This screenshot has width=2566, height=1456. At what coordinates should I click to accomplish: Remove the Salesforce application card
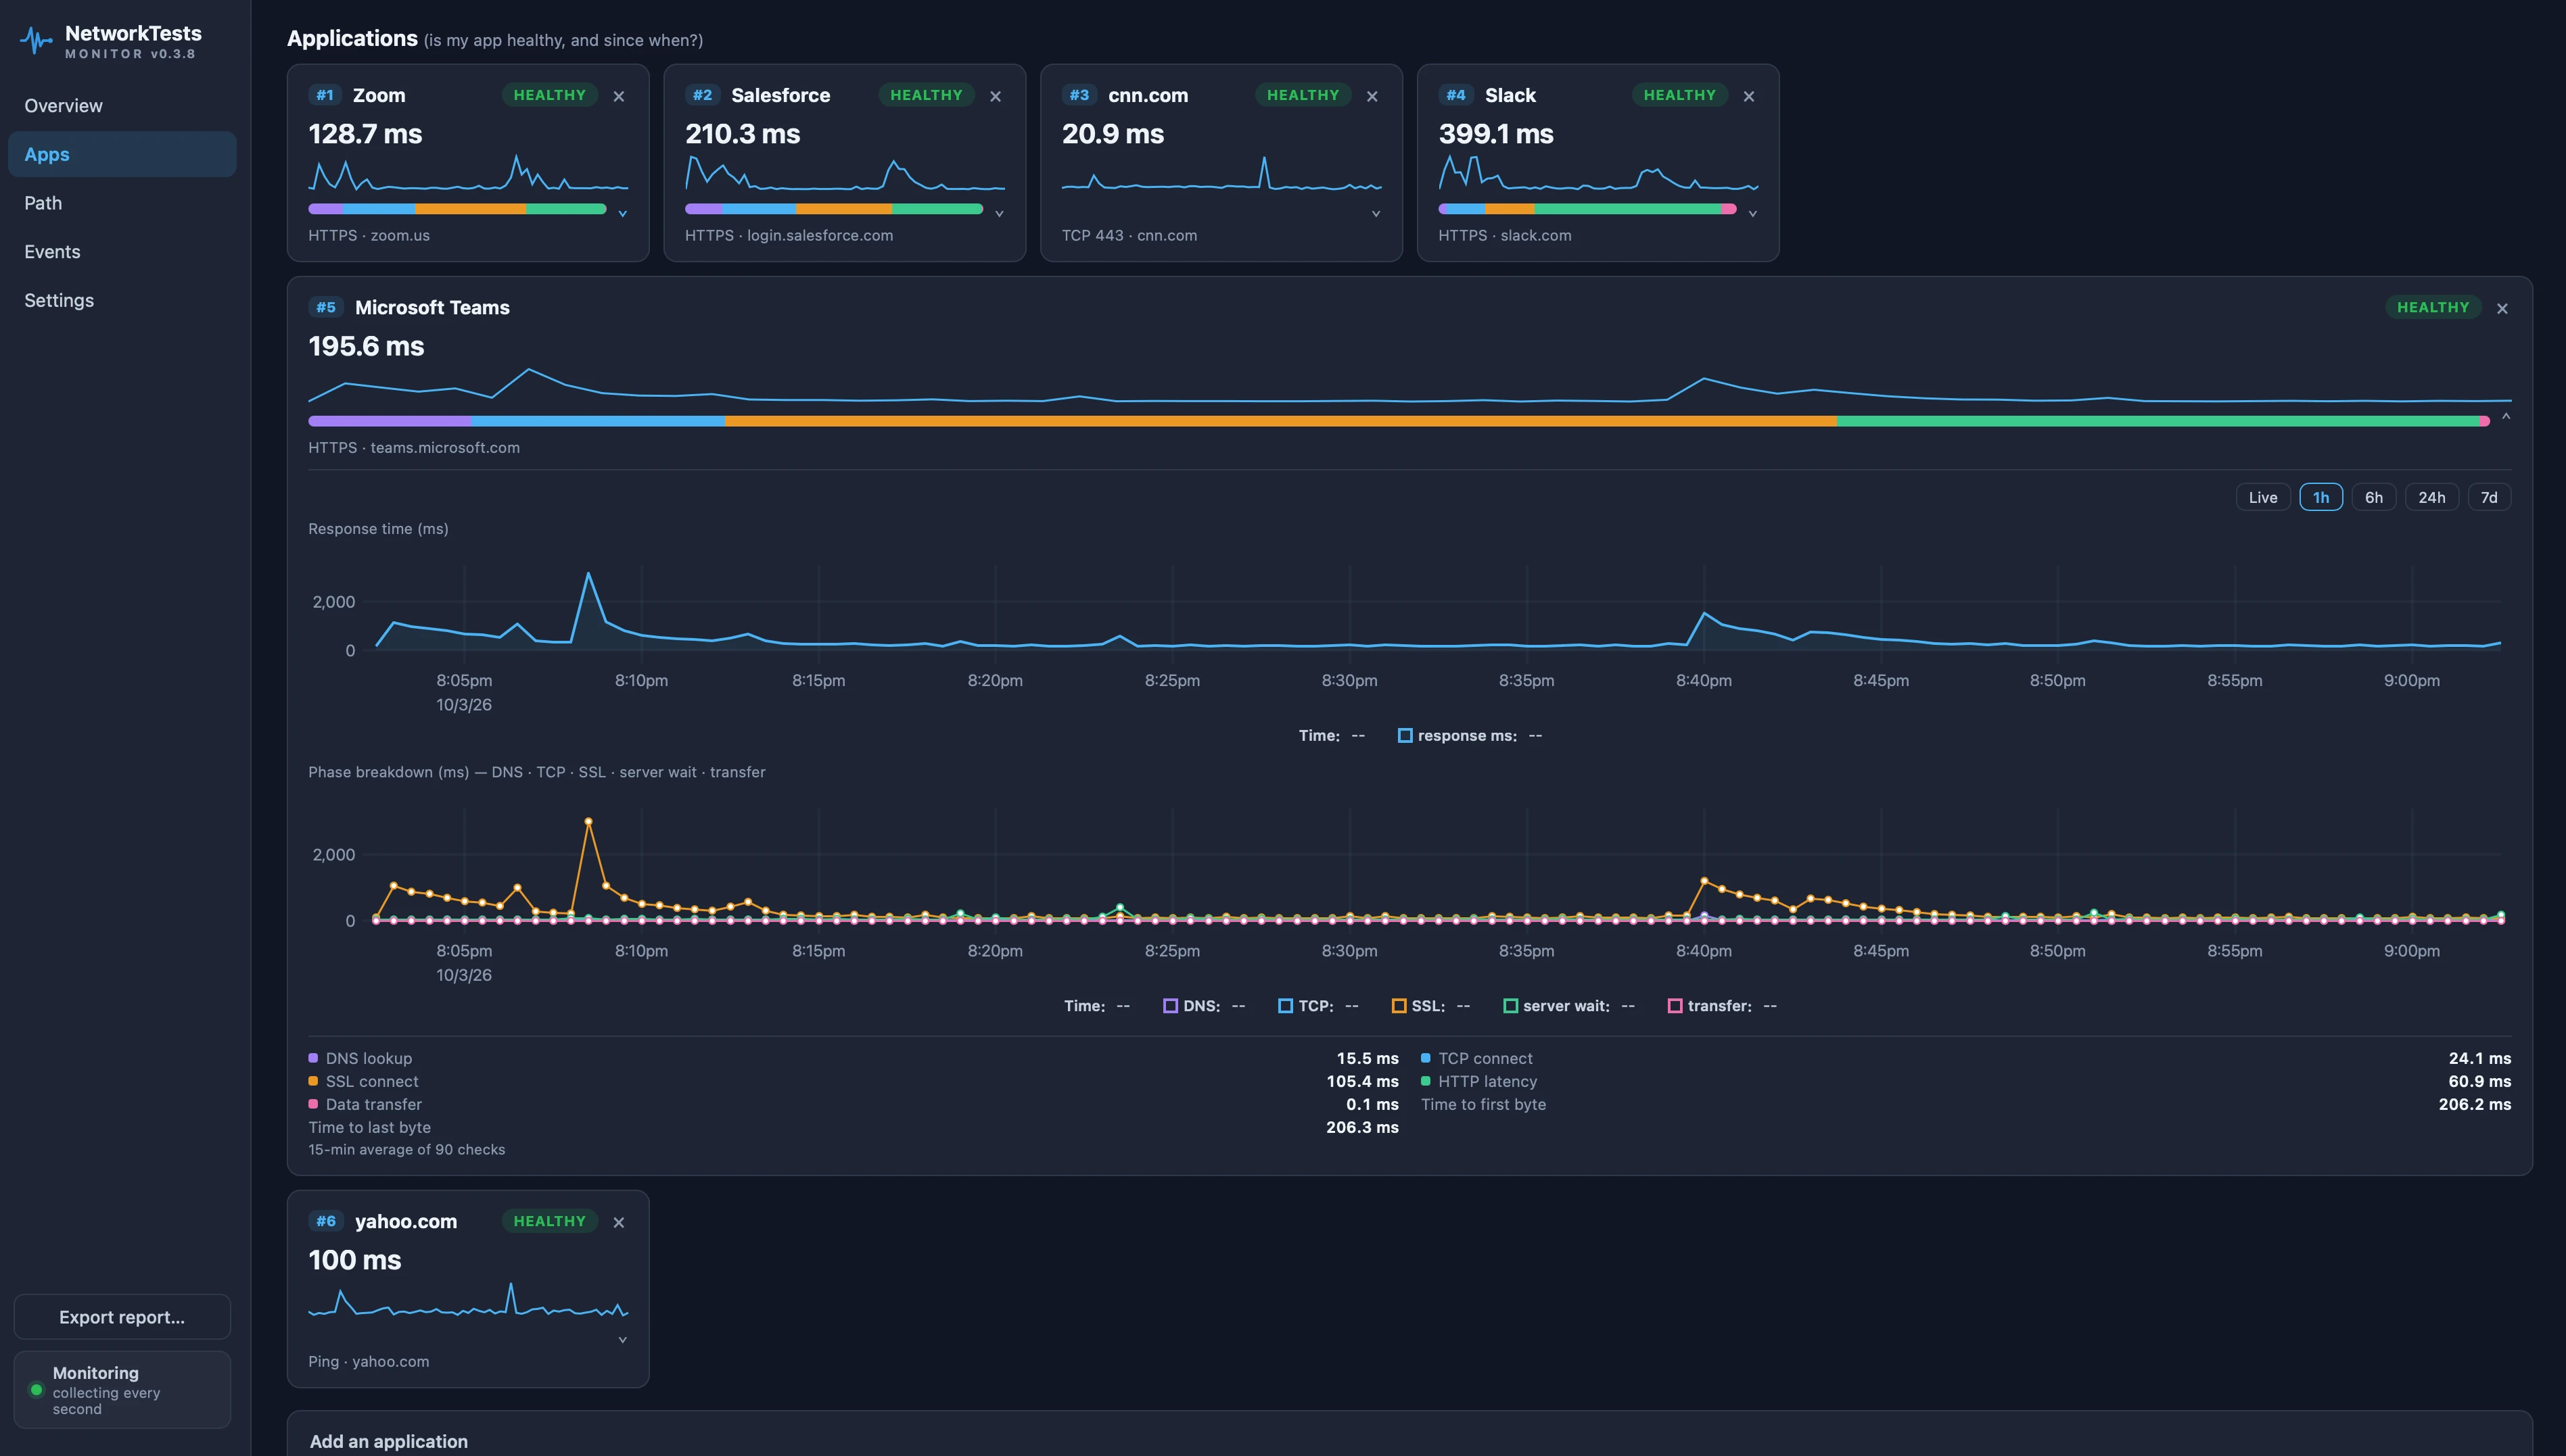[x=996, y=96]
